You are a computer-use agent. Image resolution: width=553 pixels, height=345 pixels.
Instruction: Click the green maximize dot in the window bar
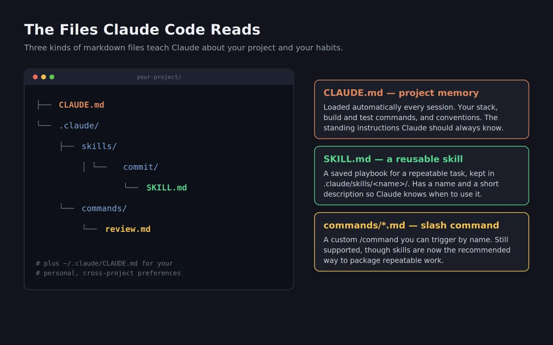point(52,77)
